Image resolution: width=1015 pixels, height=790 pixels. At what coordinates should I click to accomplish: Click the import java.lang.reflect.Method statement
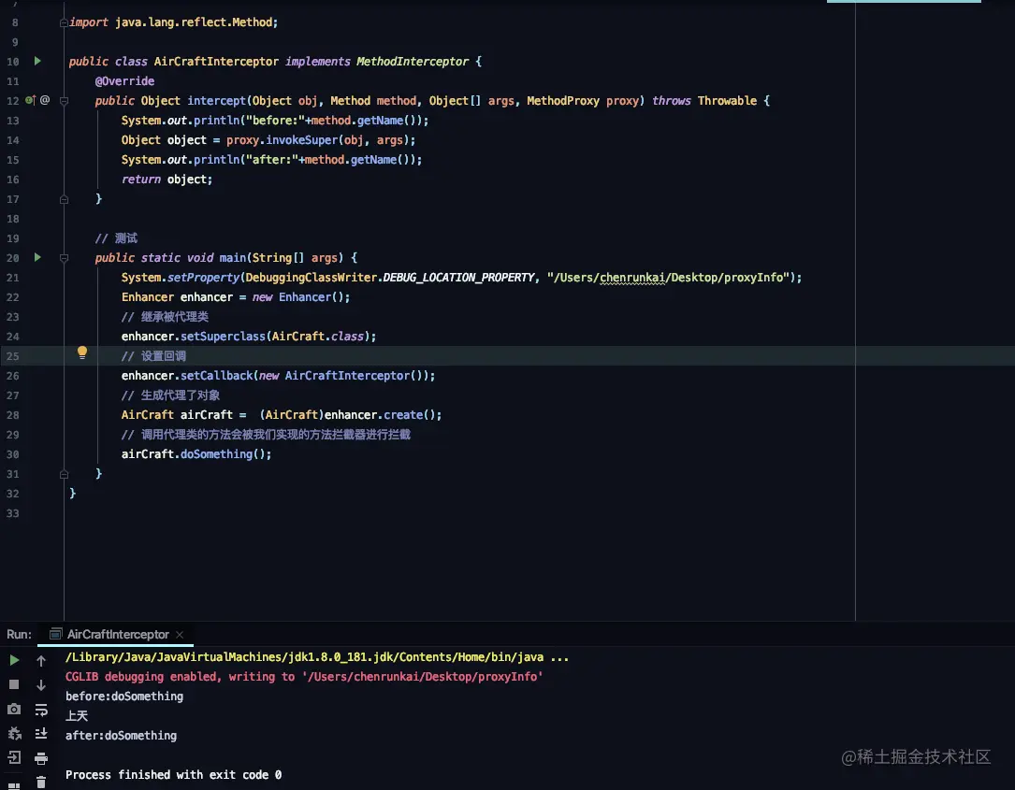[x=173, y=22]
